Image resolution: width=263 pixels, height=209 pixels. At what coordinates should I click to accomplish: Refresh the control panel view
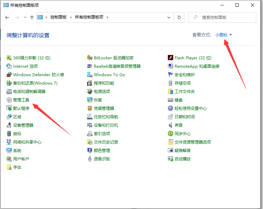pos(179,17)
